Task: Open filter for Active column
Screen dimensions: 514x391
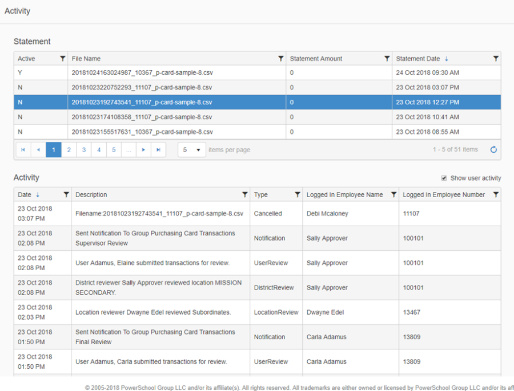Action: coord(62,59)
